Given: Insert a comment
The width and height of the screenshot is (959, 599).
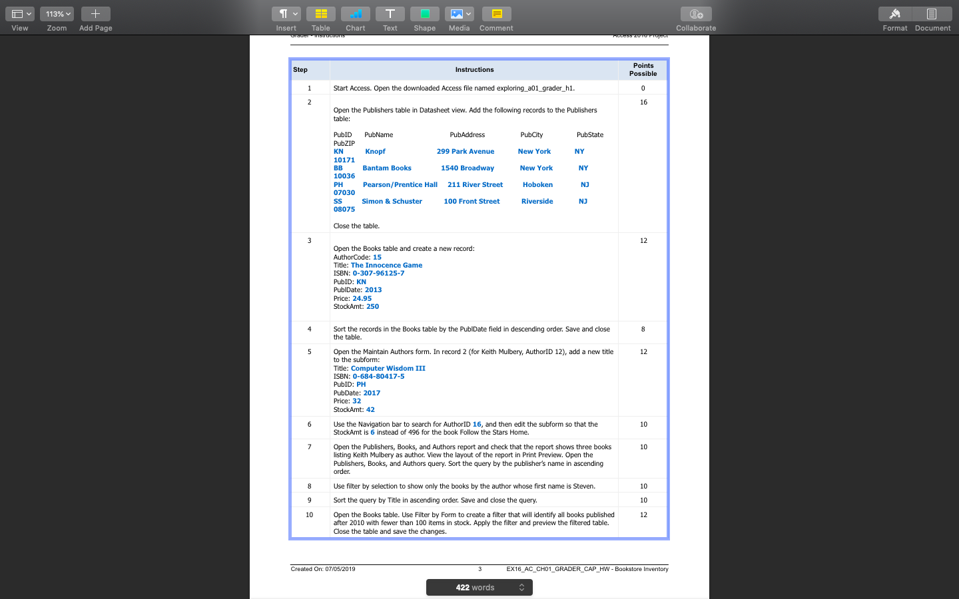Looking at the screenshot, I should coord(496,13).
